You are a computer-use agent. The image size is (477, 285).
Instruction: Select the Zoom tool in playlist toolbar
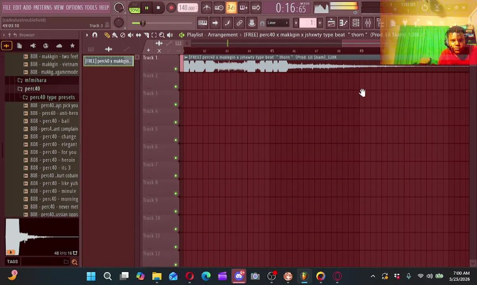point(162,35)
